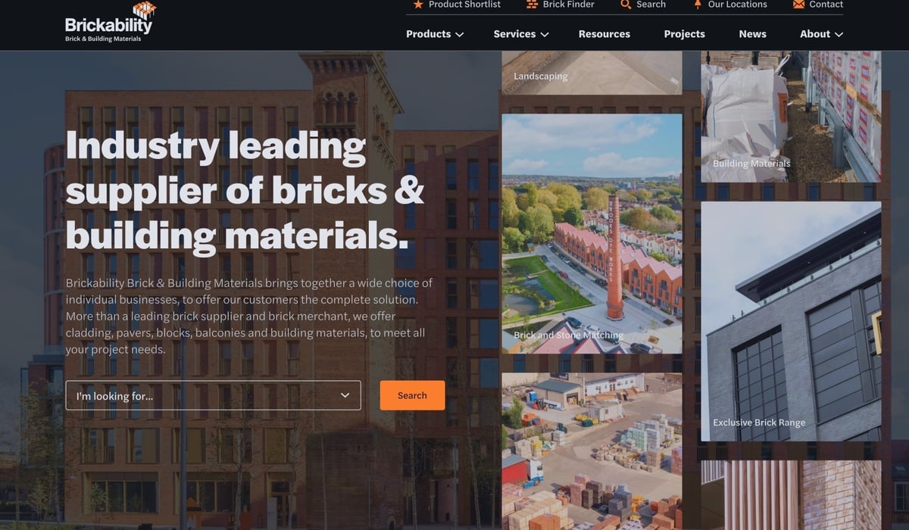The height and width of the screenshot is (530, 909).
Task: Click the brick icon beside Brick Finder
Action: (x=532, y=5)
